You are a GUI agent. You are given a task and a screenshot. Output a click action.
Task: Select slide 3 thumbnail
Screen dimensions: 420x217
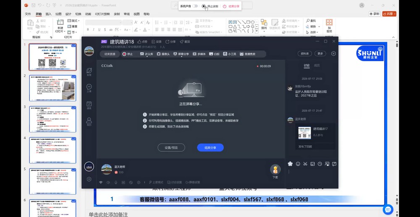click(x=52, y=119)
